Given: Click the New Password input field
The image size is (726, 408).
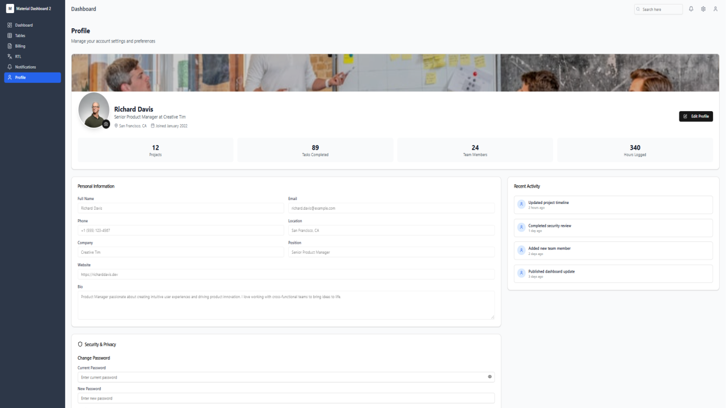Looking at the screenshot, I should pos(286,398).
